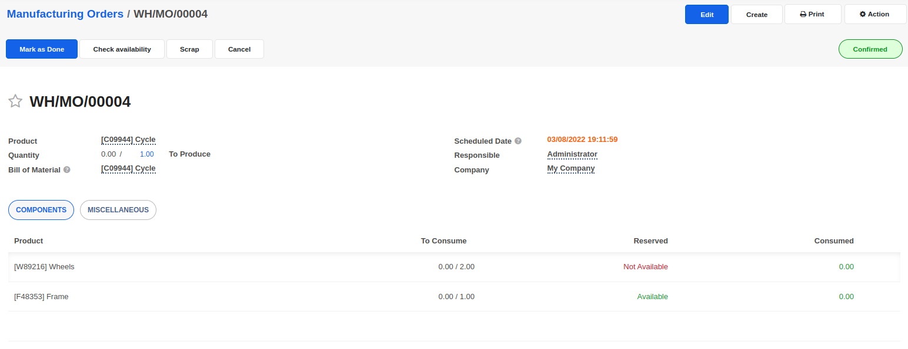The height and width of the screenshot is (349, 908).
Task: Click the Wheels component row
Action: 45,267
